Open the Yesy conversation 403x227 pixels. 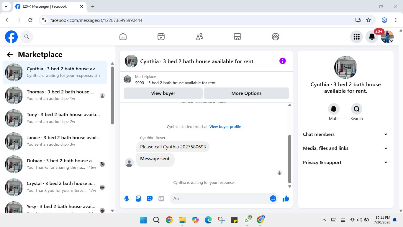click(55, 207)
